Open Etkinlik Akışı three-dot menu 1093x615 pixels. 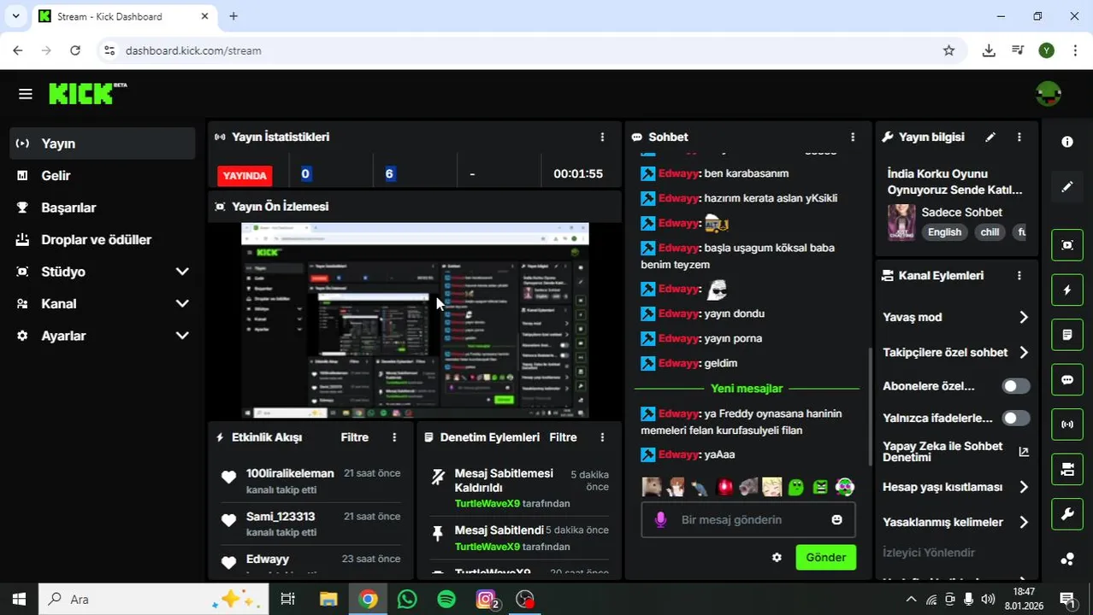(x=394, y=437)
